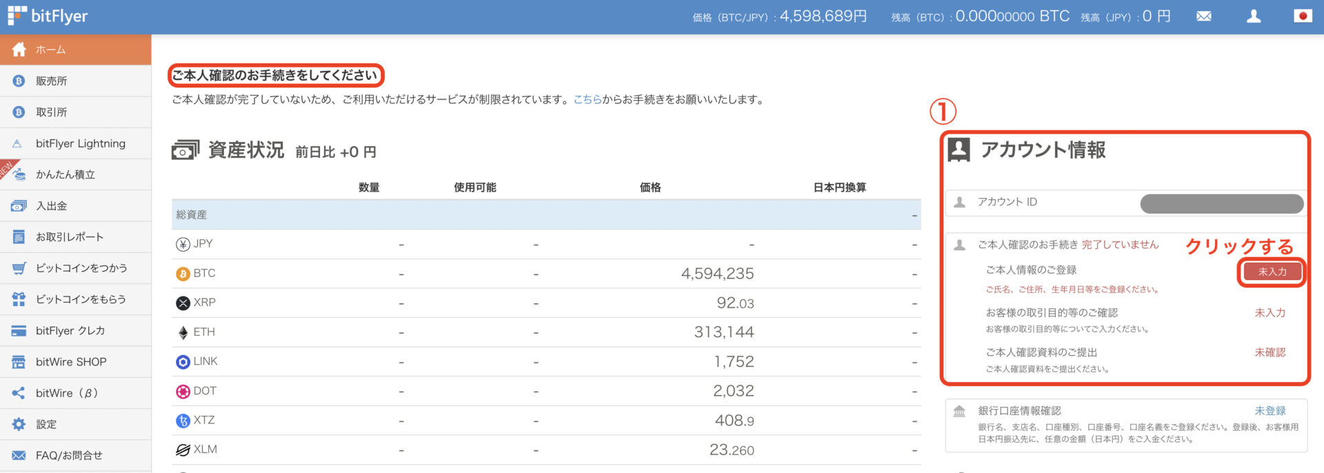
Task: Click the 銀行口座情報確認 heading
Action: click(1019, 411)
